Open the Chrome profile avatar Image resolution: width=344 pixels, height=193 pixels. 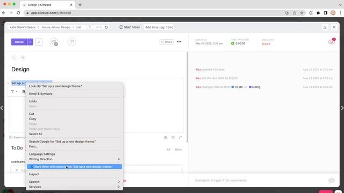pyautogui.click(x=333, y=13)
